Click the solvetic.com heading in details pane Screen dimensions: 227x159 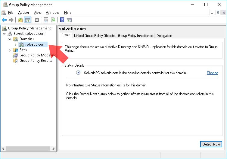tap(72, 29)
